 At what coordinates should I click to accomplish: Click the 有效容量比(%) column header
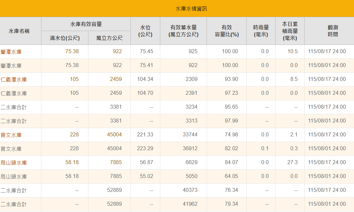click(x=227, y=31)
